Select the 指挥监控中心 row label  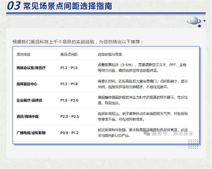pyautogui.click(x=27, y=84)
